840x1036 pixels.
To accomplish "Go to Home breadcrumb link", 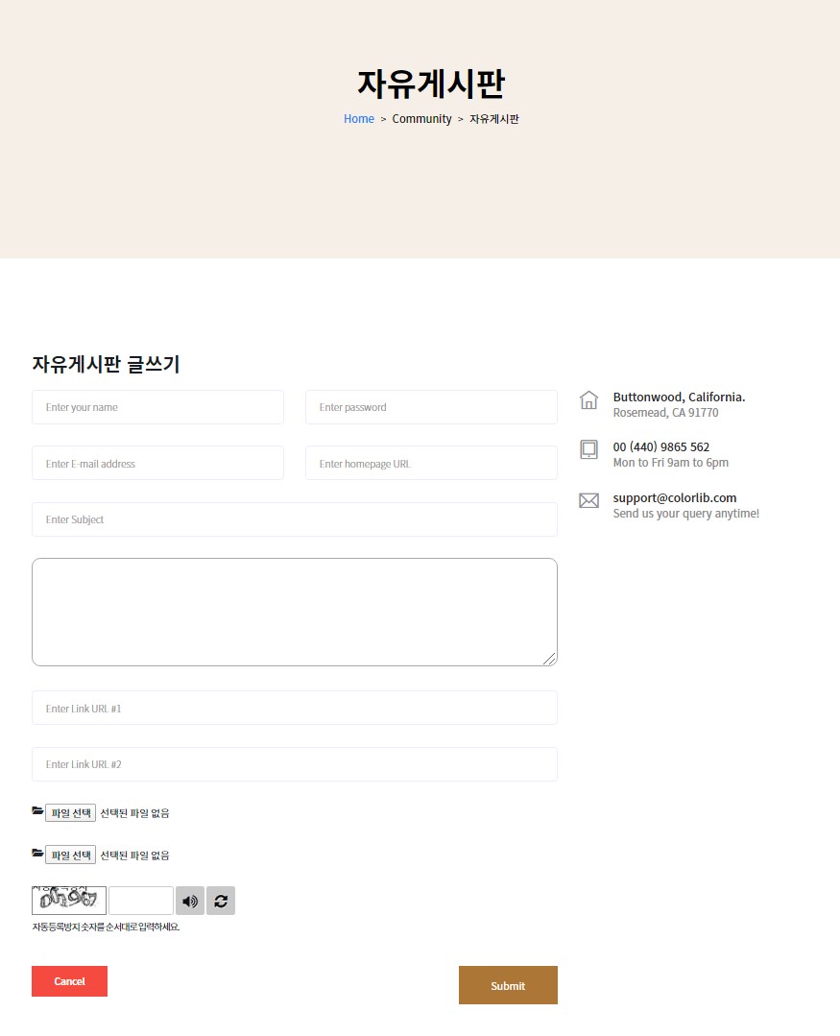I will (359, 119).
